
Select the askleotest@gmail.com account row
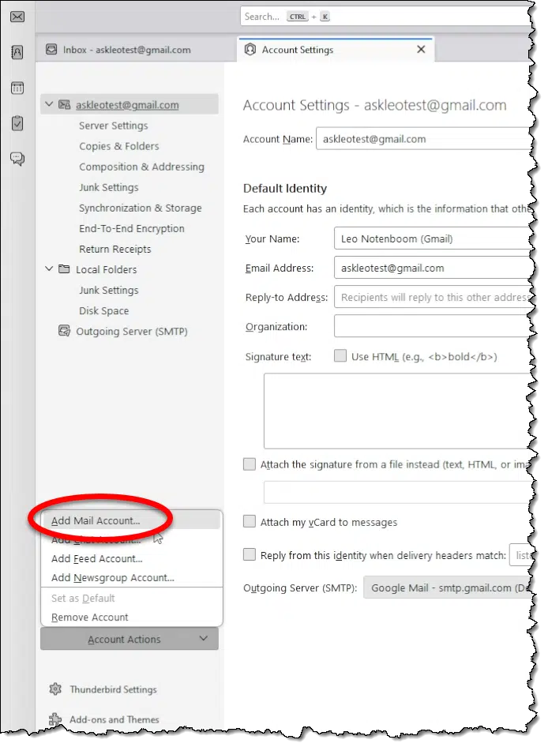129,104
